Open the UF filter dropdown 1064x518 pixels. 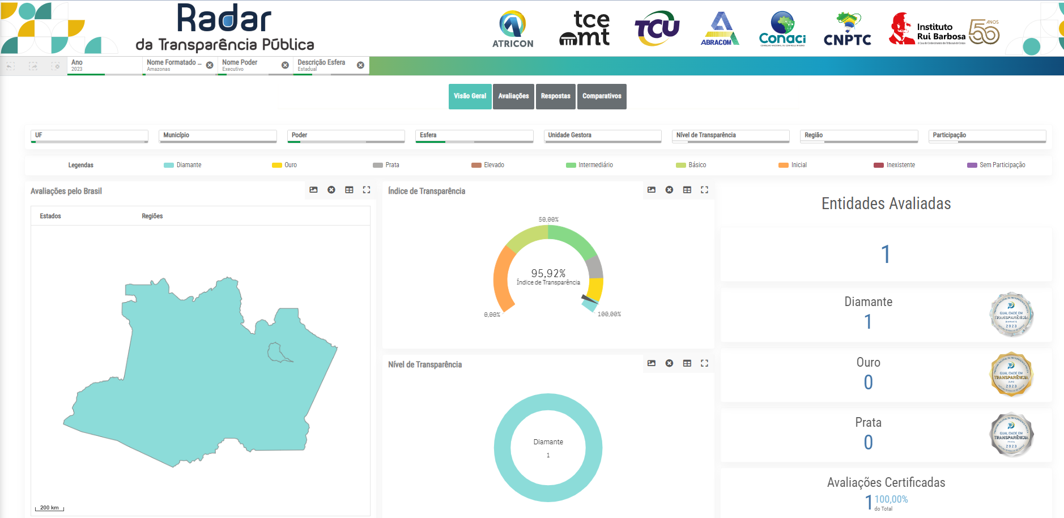click(x=90, y=135)
